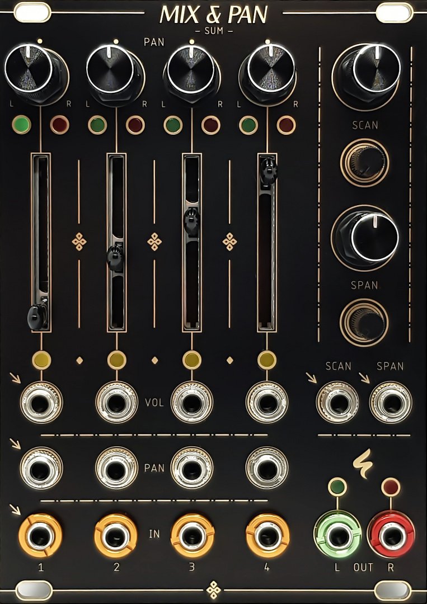Image resolution: width=427 pixels, height=604 pixels.
Task: Click the orange IN 3 jack
Action: click(193, 535)
